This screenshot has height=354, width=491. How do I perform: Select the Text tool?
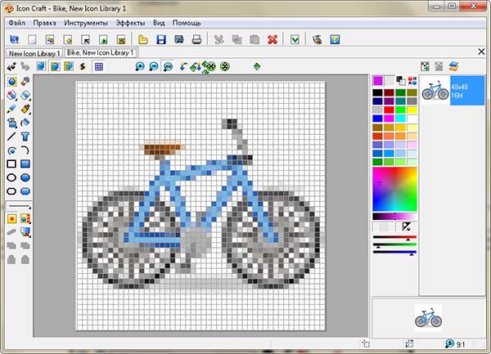[x=25, y=136]
